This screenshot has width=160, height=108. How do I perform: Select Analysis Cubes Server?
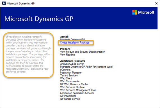click(x=72, y=64)
